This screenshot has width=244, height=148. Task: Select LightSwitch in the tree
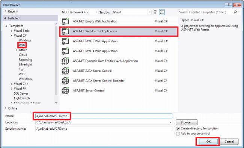click(x=22, y=98)
